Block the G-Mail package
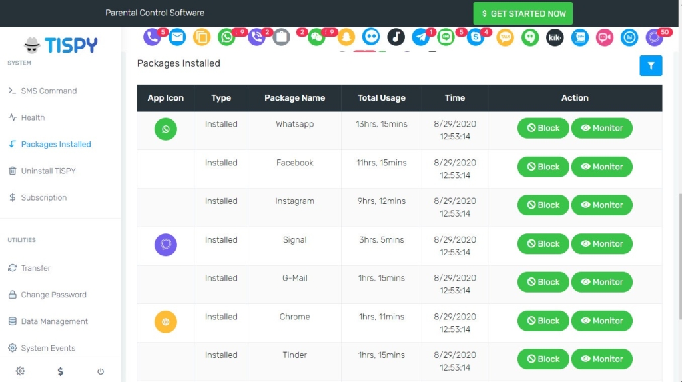The width and height of the screenshot is (682, 382). 543,282
